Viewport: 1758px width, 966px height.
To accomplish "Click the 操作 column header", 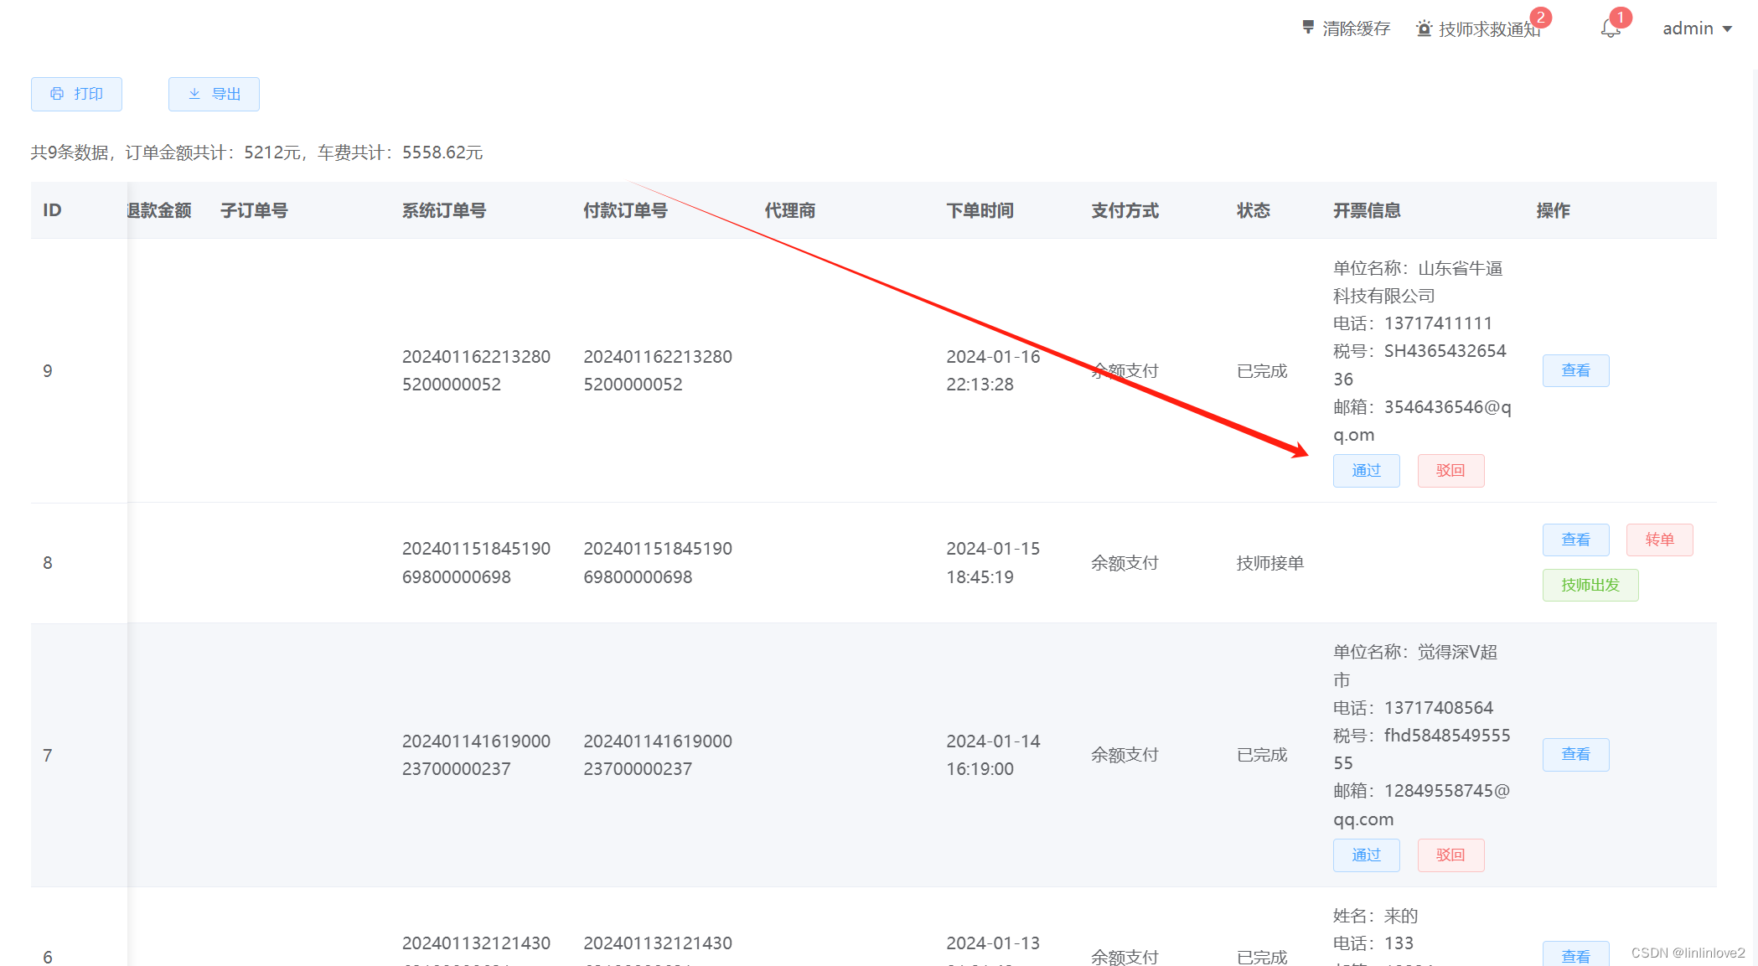I will coord(1553,210).
